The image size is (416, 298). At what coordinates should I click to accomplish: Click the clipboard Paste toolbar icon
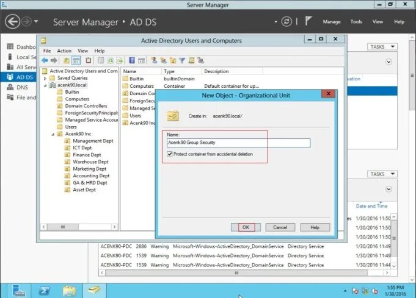pos(89,60)
